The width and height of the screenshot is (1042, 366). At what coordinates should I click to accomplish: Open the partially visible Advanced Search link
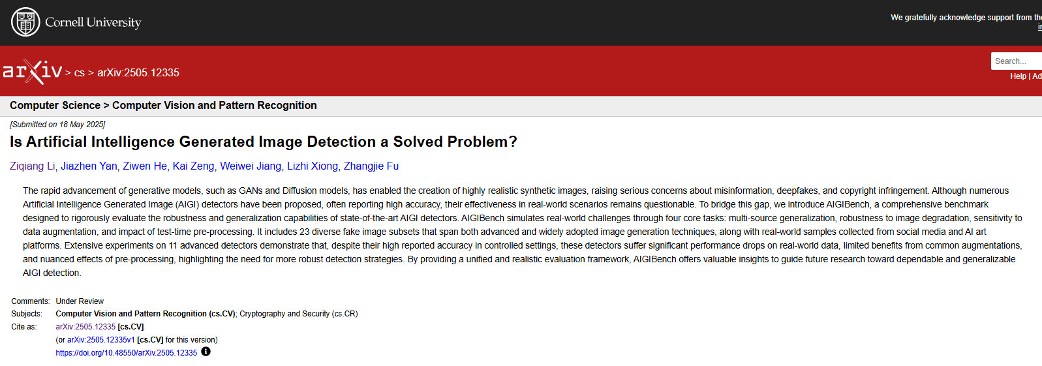[x=1037, y=76]
